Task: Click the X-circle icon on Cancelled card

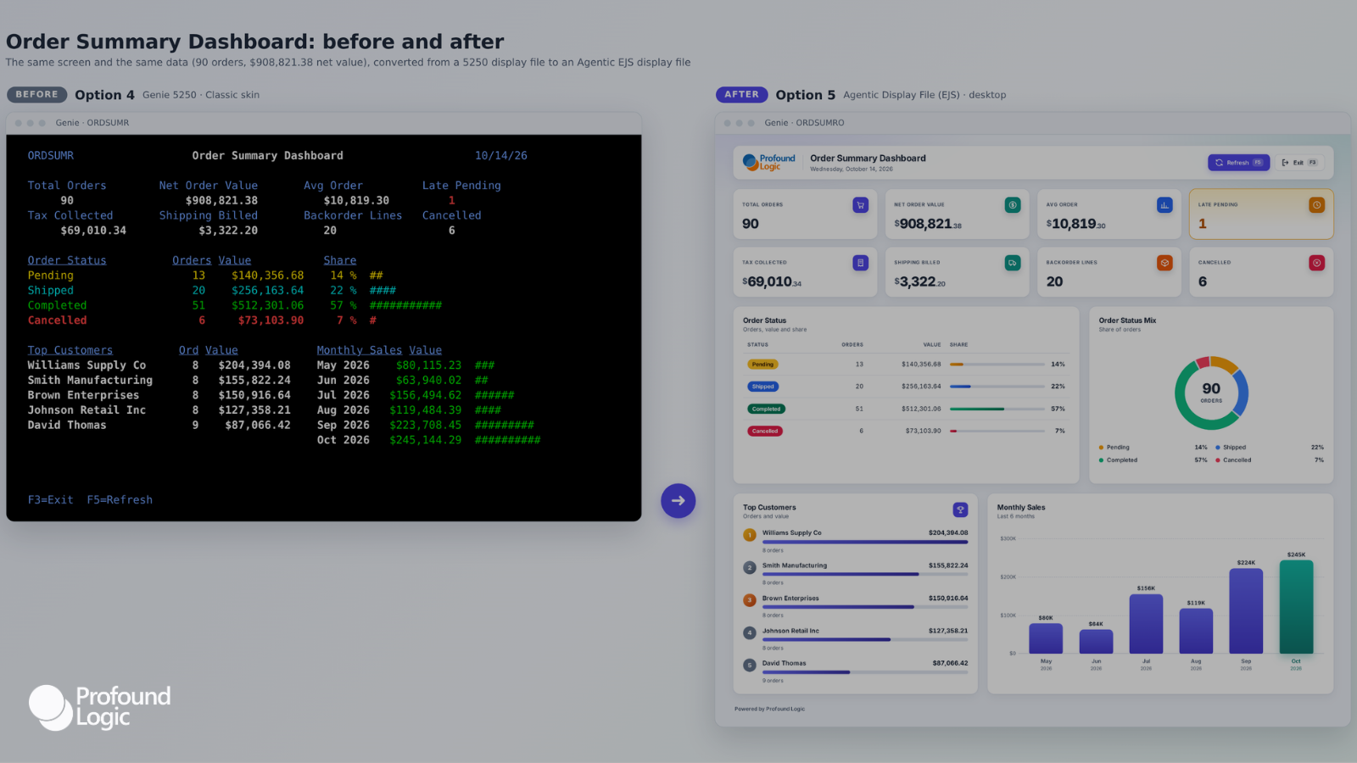Action: [x=1316, y=263]
